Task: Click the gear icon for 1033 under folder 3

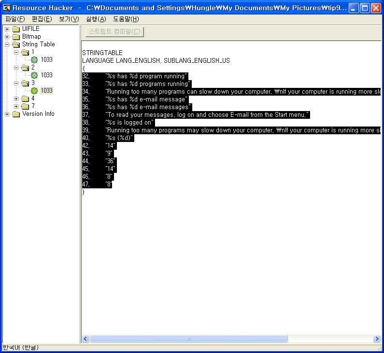Action: 34,91
